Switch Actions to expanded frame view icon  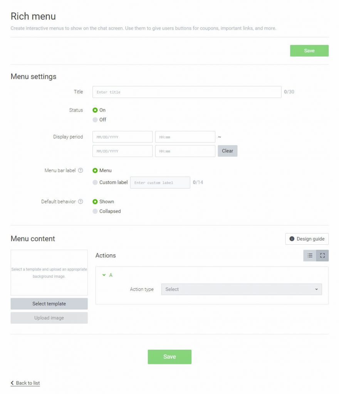pos(322,255)
